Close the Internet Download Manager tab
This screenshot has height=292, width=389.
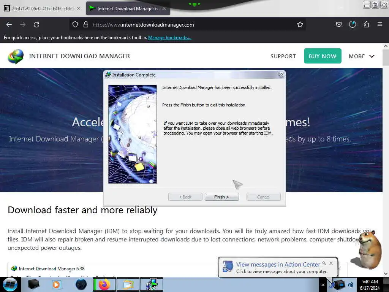(x=164, y=8)
